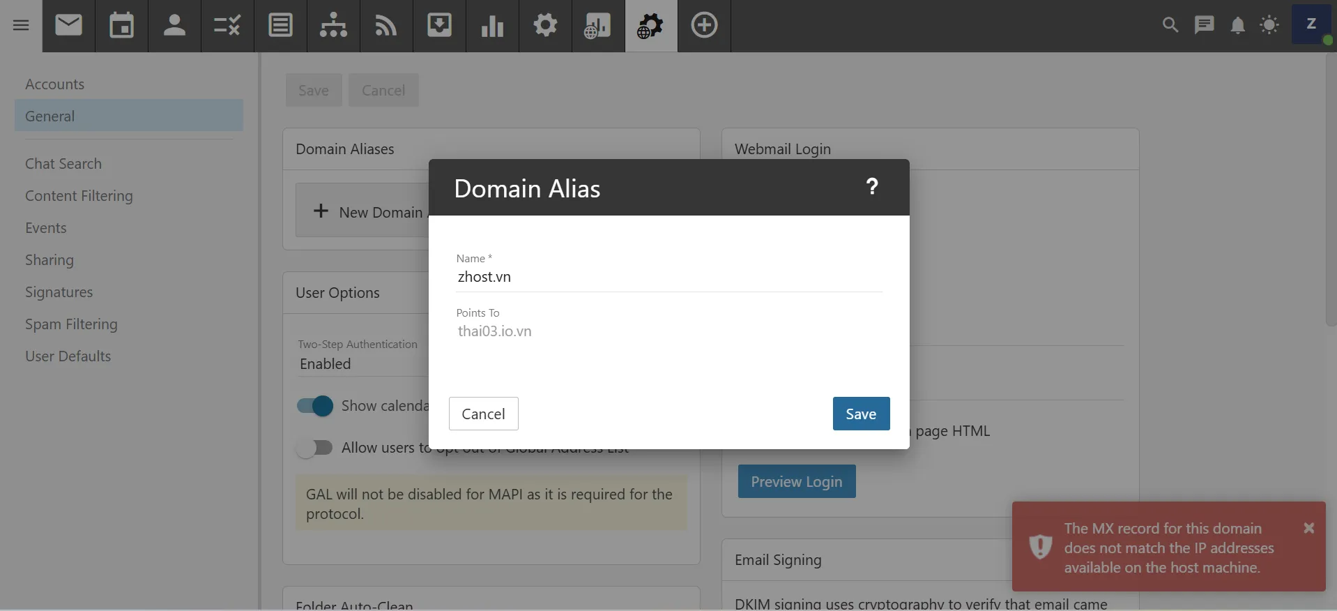1337x611 pixels.
Task: Click Cancel in Domain Alias dialog
Action: 483,414
